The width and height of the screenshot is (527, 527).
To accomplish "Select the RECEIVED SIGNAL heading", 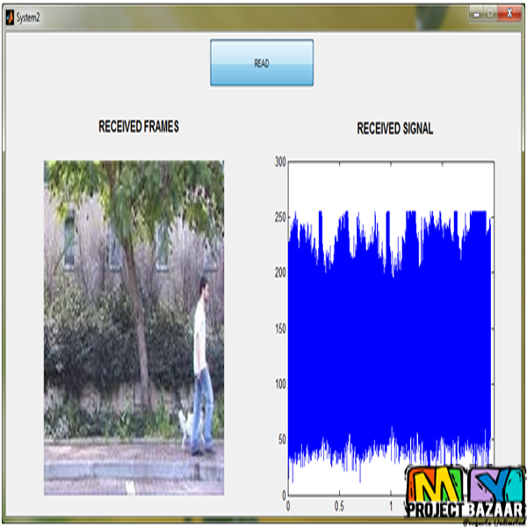I will coord(394,128).
